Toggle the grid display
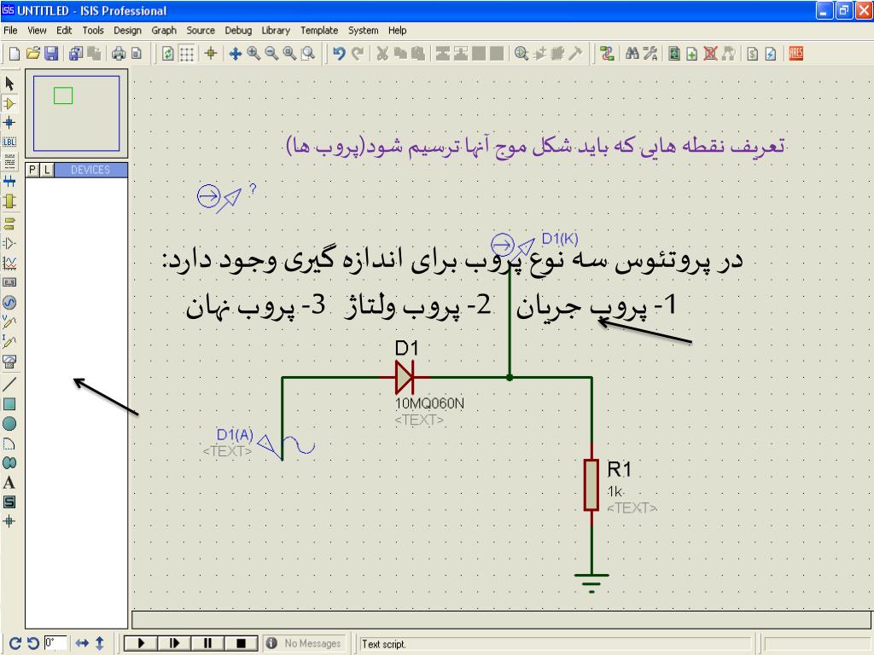Image resolution: width=874 pixels, height=655 pixels. 187,54
